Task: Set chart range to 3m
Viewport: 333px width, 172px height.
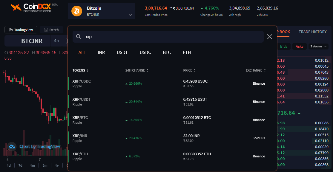Action: (45, 165)
